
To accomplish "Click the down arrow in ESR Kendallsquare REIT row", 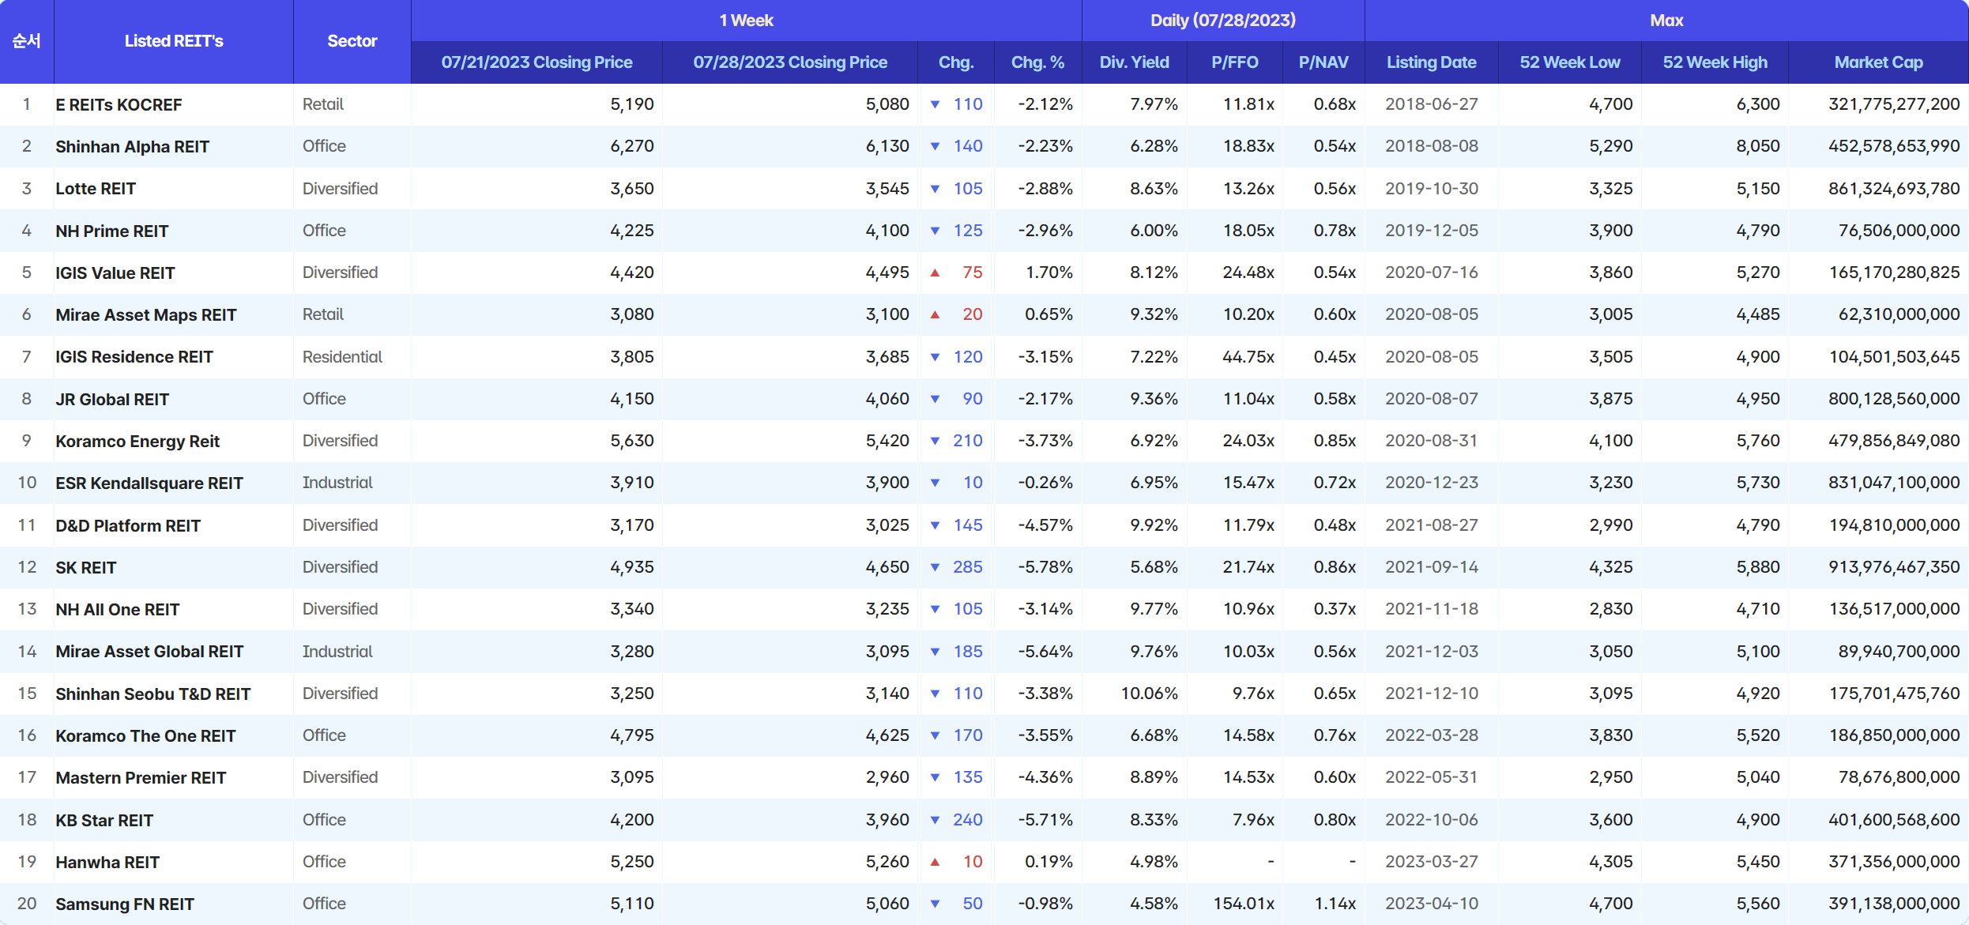I will 935,483.
